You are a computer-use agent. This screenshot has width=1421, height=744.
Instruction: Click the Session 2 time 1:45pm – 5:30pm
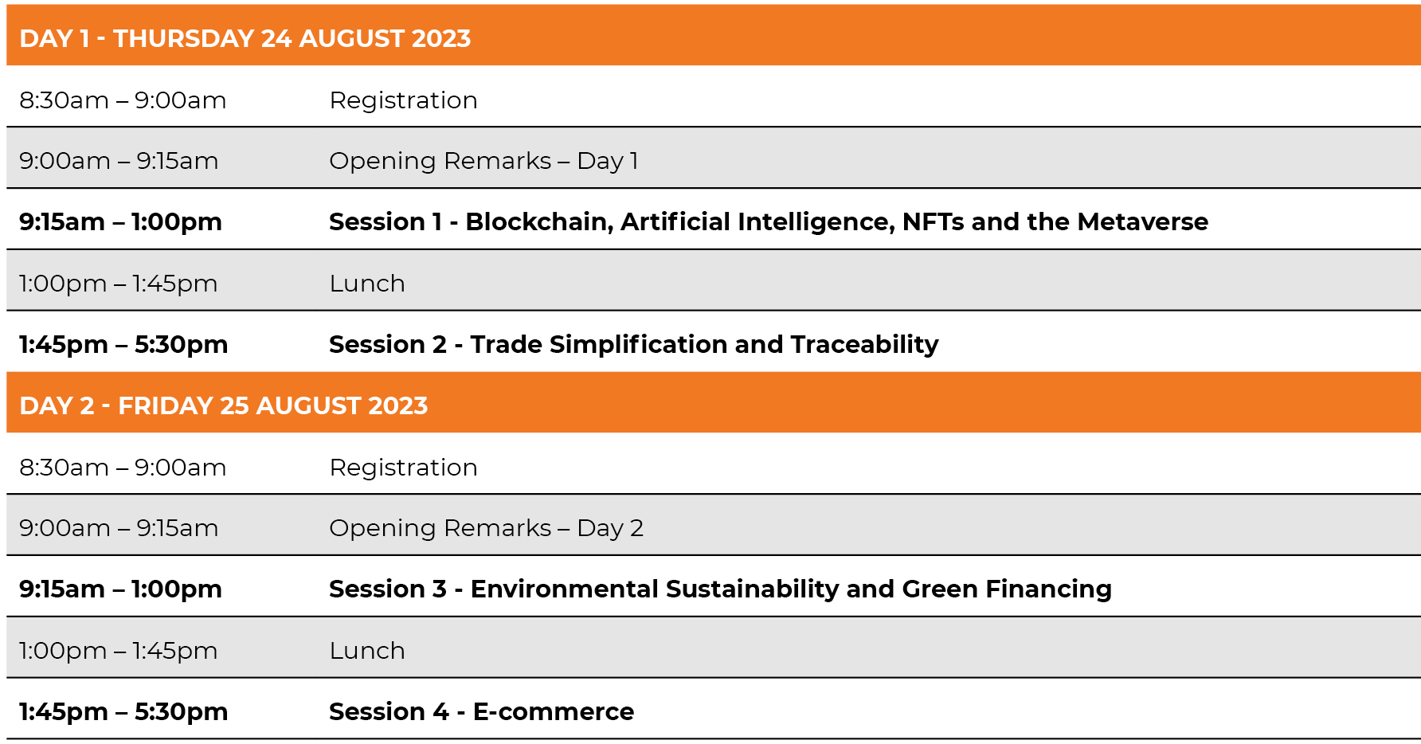point(123,344)
